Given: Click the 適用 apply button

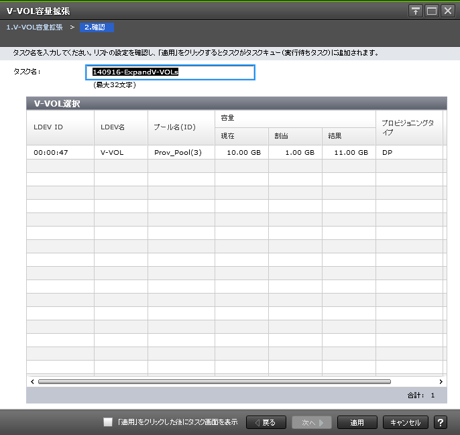Looking at the screenshot, I should click(x=356, y=422).
